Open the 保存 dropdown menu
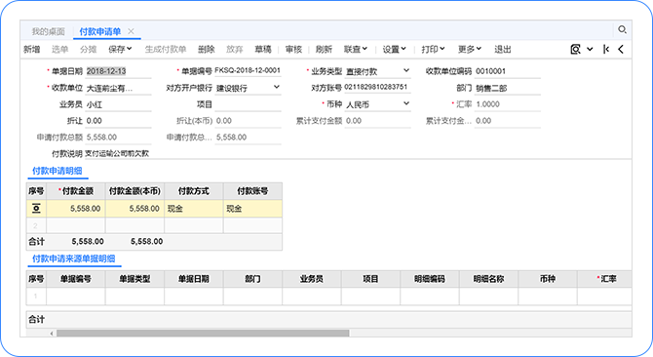Image resolution: width=653 pixels, height=357 pixels. tap(120, 50)
